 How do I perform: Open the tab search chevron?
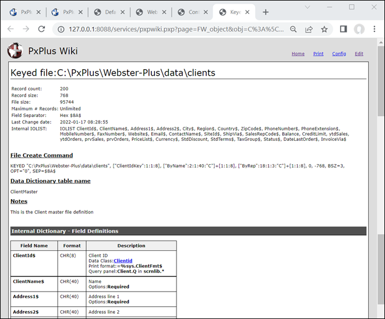[x=307, y=7]
